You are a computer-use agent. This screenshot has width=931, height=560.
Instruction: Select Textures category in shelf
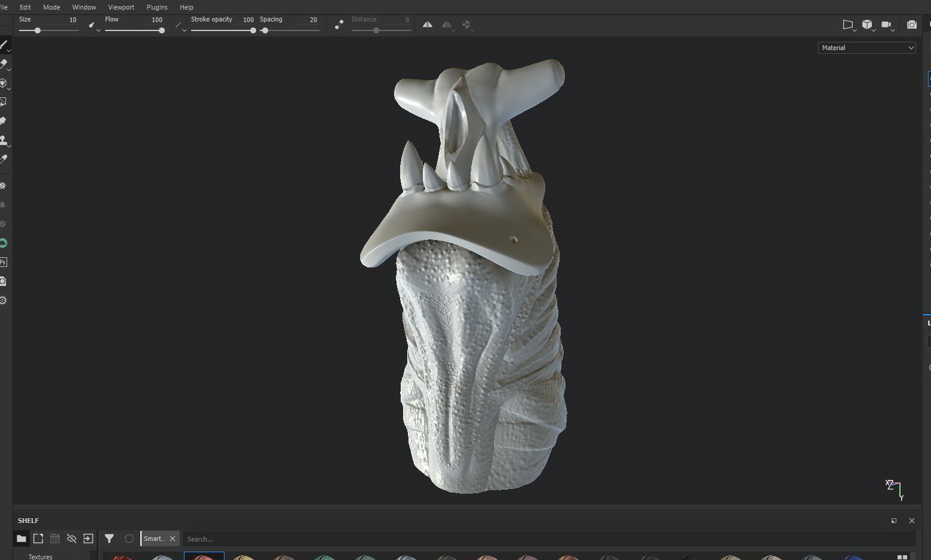41,556
